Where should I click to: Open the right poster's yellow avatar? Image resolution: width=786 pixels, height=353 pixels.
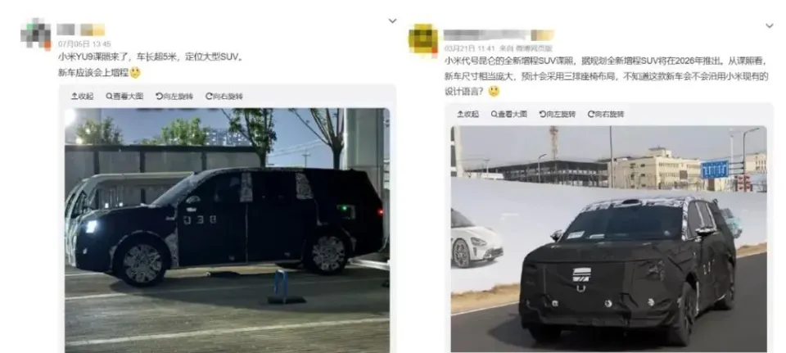coord(423,38)
